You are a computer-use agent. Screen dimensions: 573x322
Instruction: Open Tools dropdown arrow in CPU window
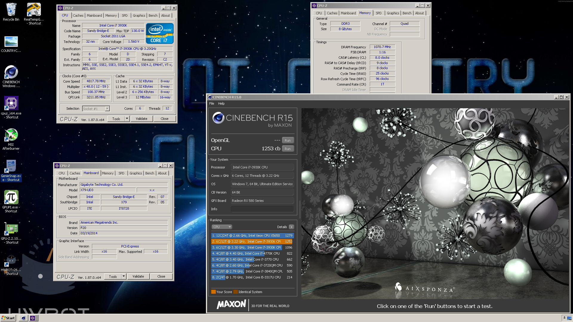127,119
